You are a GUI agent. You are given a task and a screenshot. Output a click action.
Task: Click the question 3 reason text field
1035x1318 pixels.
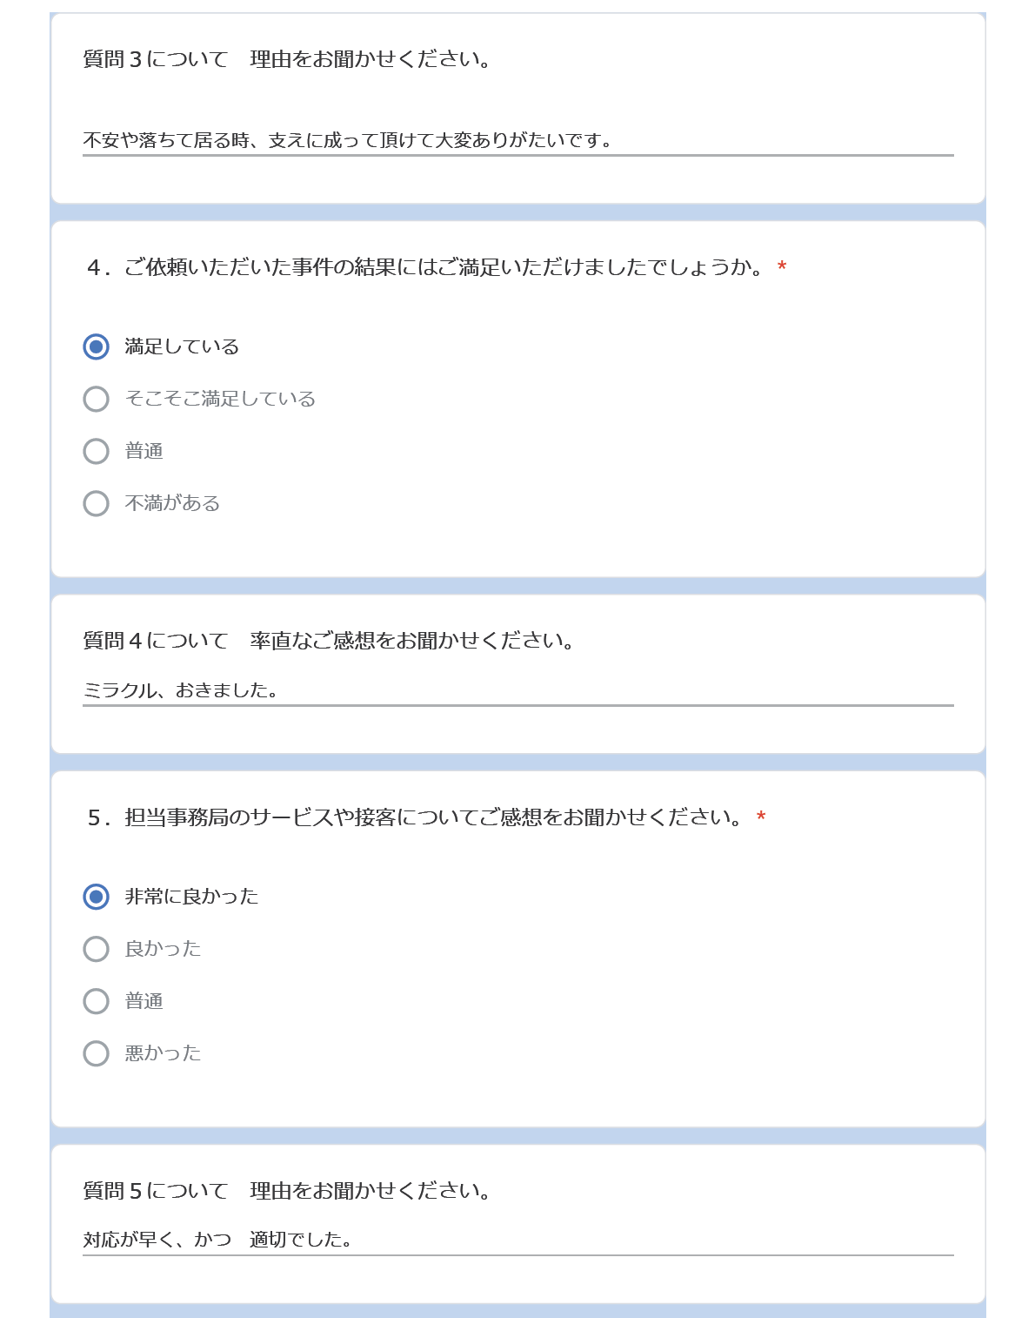[518, 140]
